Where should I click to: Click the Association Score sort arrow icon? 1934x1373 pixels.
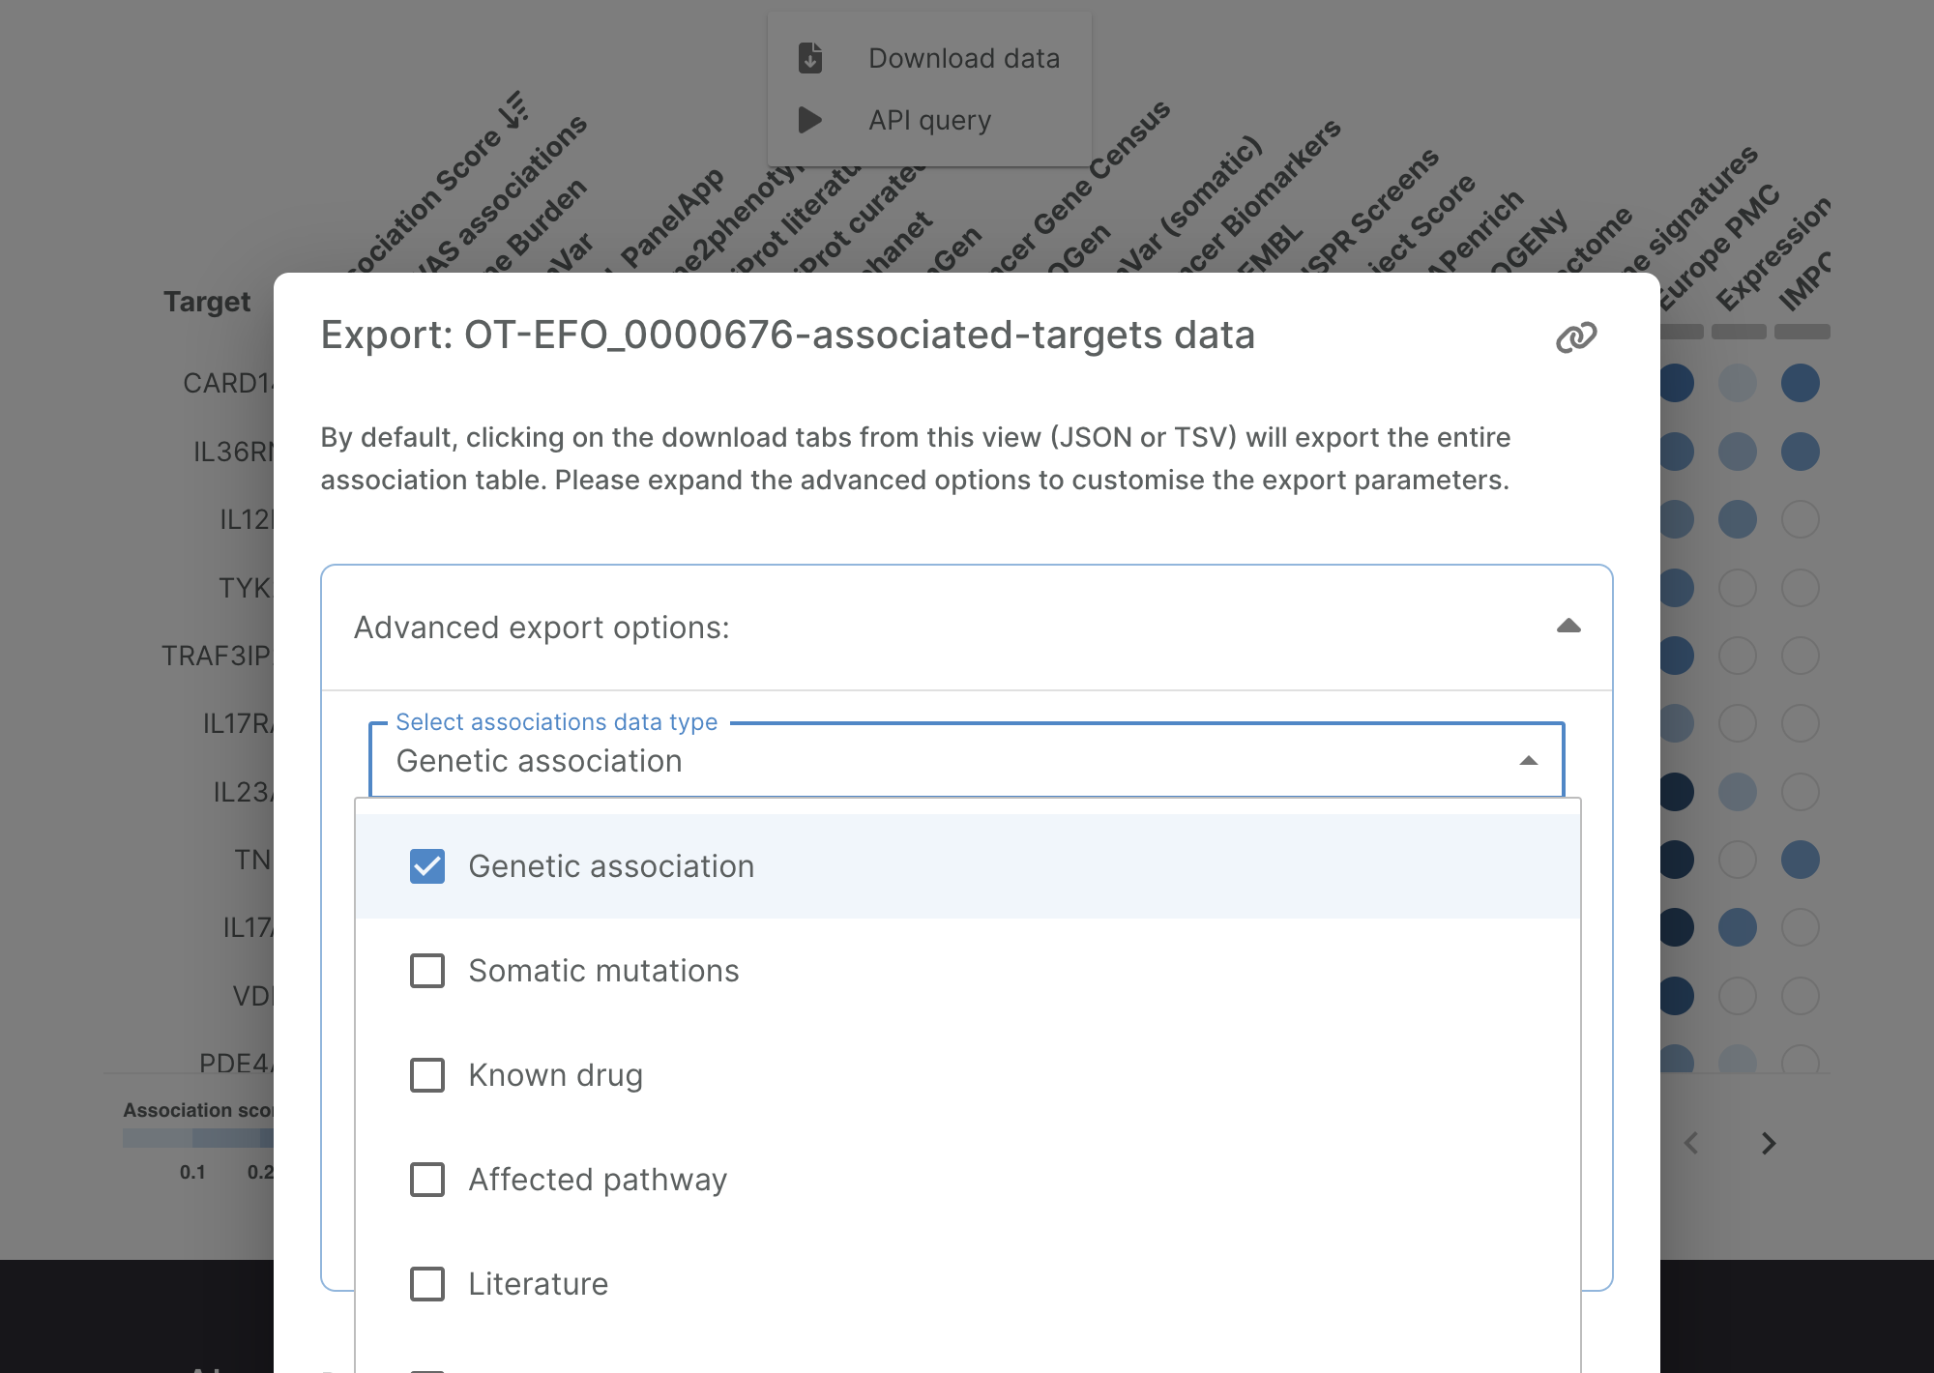coord(514,111)
